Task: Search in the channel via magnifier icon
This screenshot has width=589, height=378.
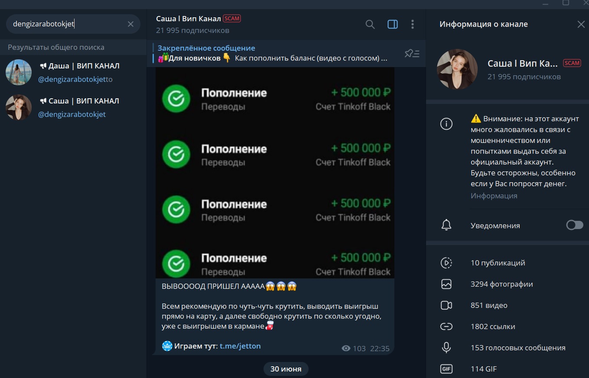Action: click(x=370, y=24)
